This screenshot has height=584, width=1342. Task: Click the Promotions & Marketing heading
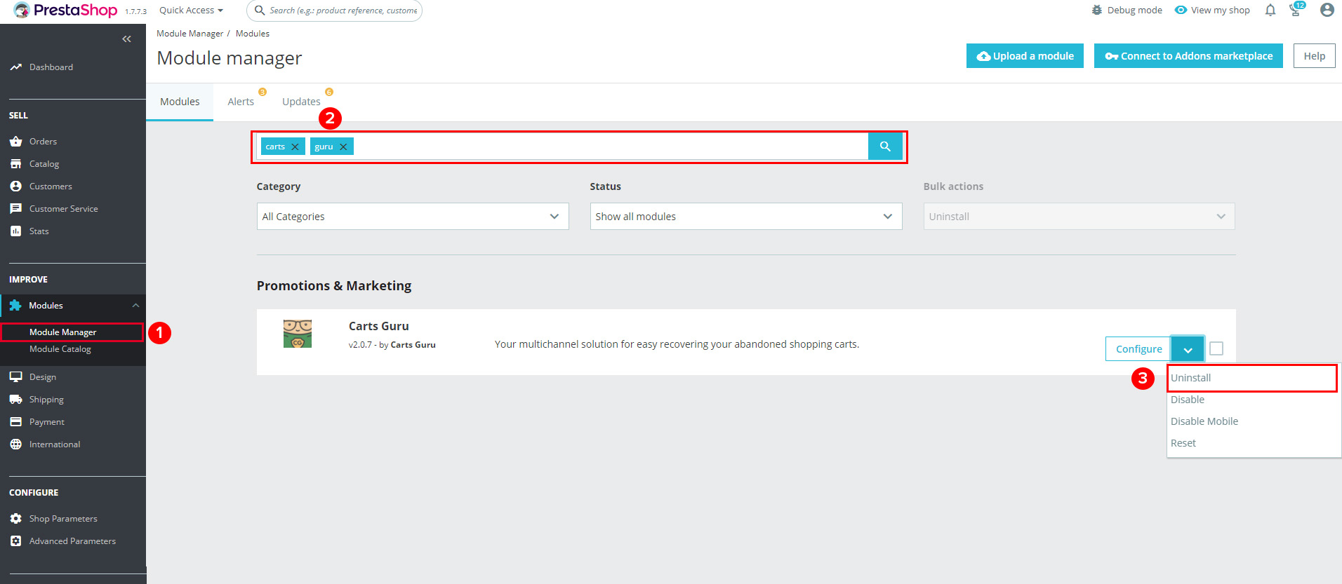pyautogui.click(x=334, y=285)
